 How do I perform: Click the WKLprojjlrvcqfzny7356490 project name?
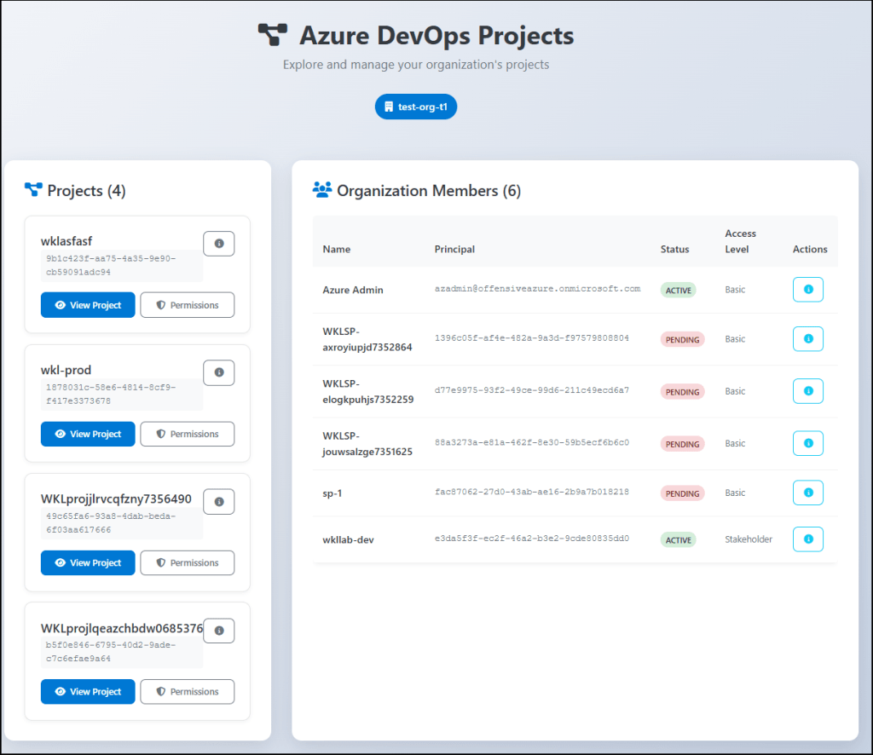point(116,499)
